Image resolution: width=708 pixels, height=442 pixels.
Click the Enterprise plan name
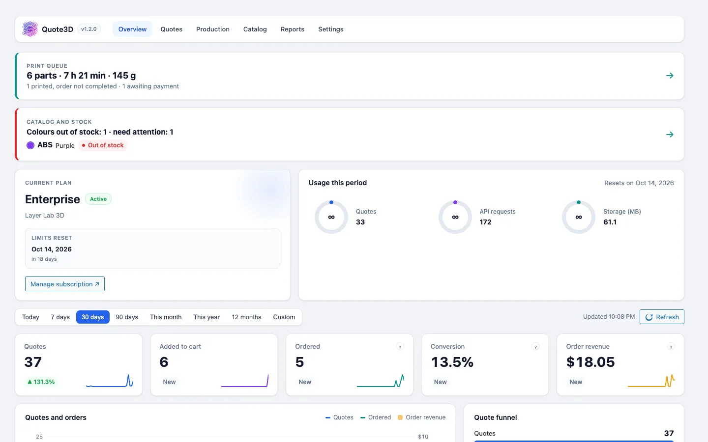tap(53, 199)
